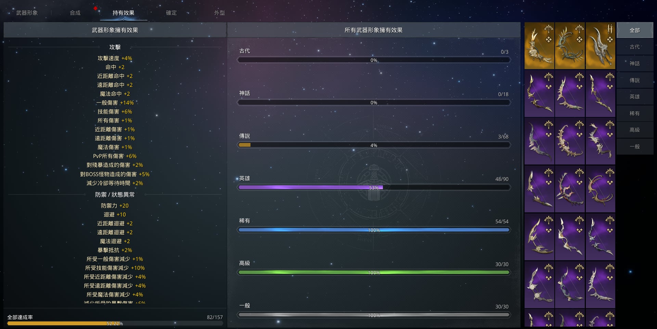Click the 所有武器形象擁有效果 panel header
657x329 pixels.
pos(374,30)
